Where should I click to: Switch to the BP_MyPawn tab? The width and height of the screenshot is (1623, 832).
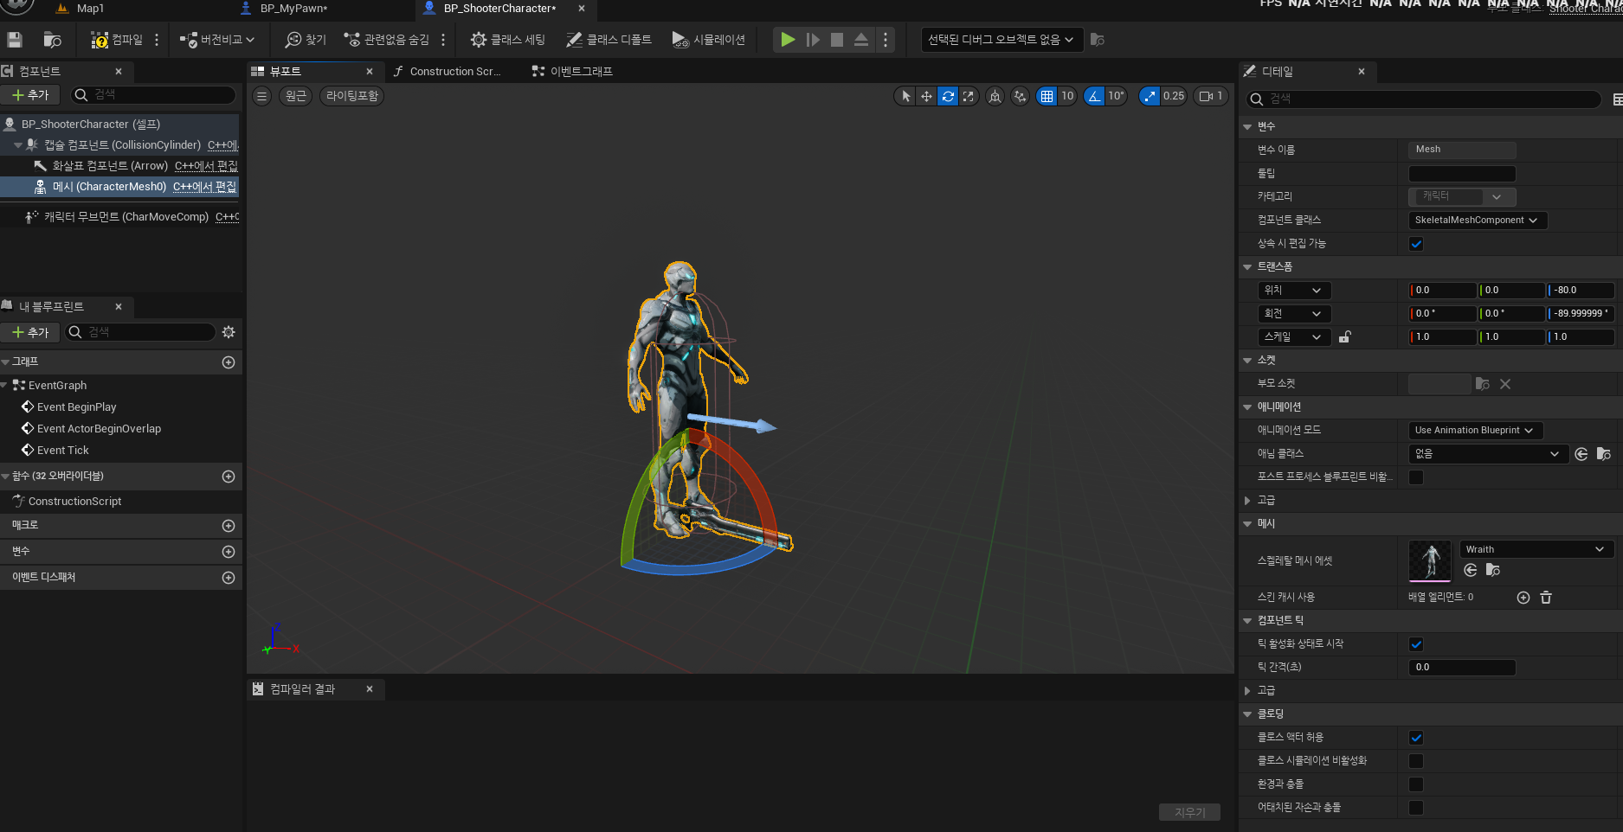click(294, 9)
